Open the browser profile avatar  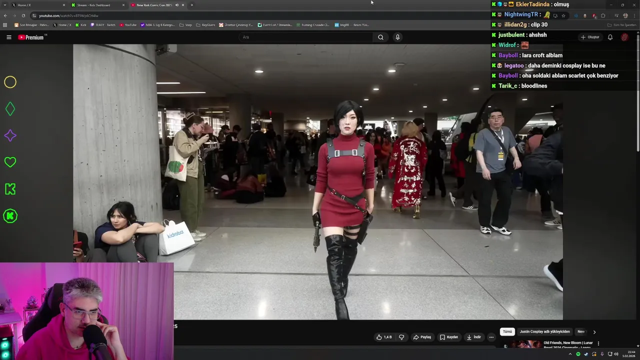point(625,15)
